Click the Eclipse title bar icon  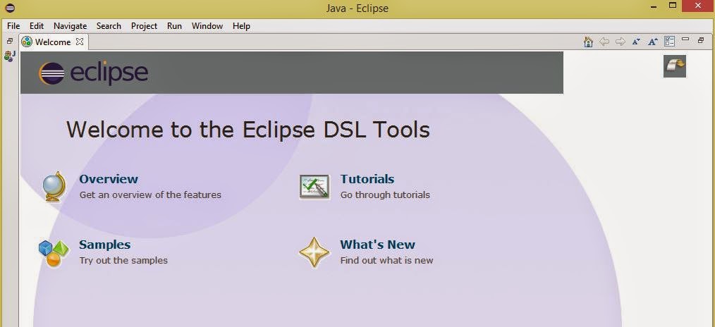coord(10,8)
